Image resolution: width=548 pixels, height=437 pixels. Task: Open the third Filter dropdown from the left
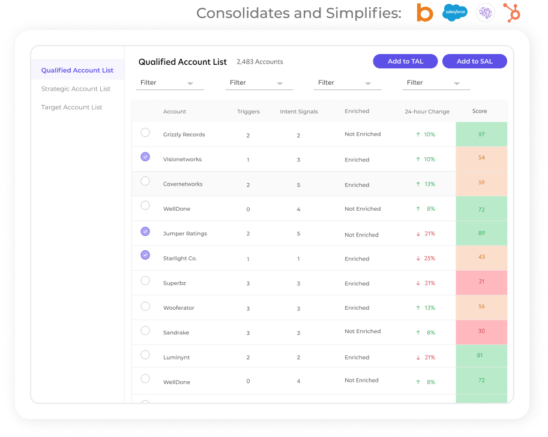pos(348,83)
